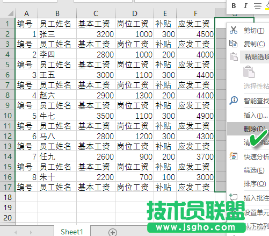Click the Copy icon in context menu
The height and width of the screenshot is (236, 269).
[x=233, y=44]
